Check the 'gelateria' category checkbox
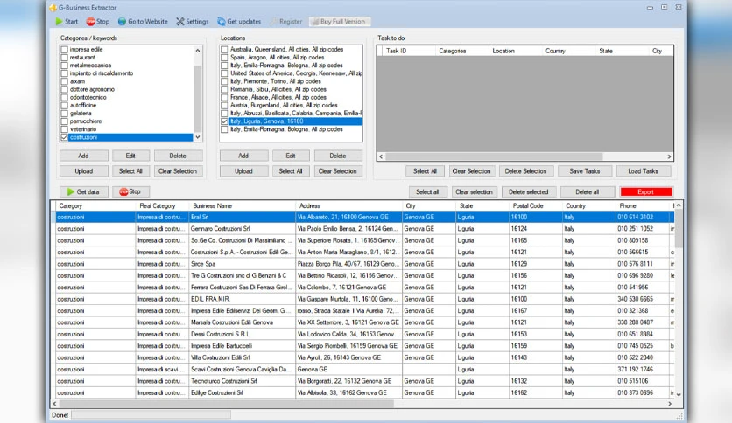 pyautogui.click(x=65, y=114)
